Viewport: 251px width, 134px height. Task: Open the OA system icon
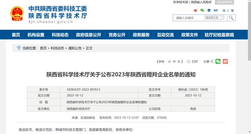[x=216, y=10]
